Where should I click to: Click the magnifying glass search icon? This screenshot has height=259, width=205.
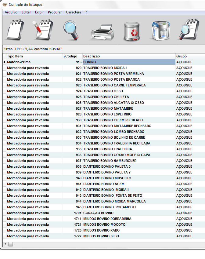click(71, 30)
